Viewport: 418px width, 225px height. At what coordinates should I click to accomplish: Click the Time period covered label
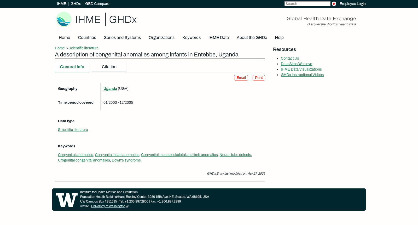click(76, 102)
